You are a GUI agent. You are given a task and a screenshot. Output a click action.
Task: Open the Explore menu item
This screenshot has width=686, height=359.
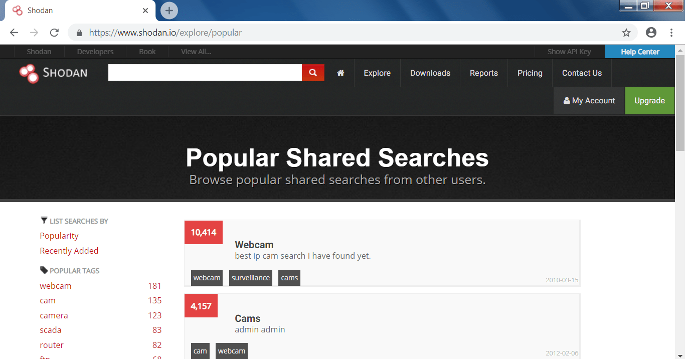377,73
